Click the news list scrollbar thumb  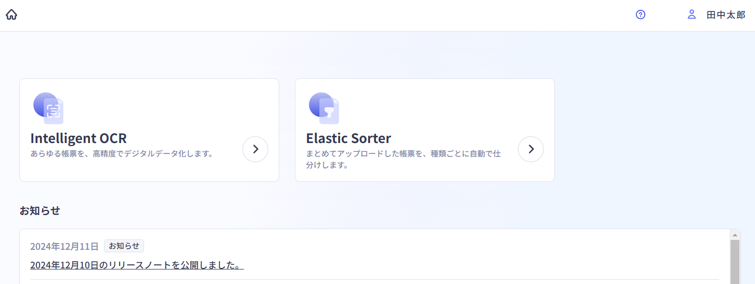tap(735, 262)
